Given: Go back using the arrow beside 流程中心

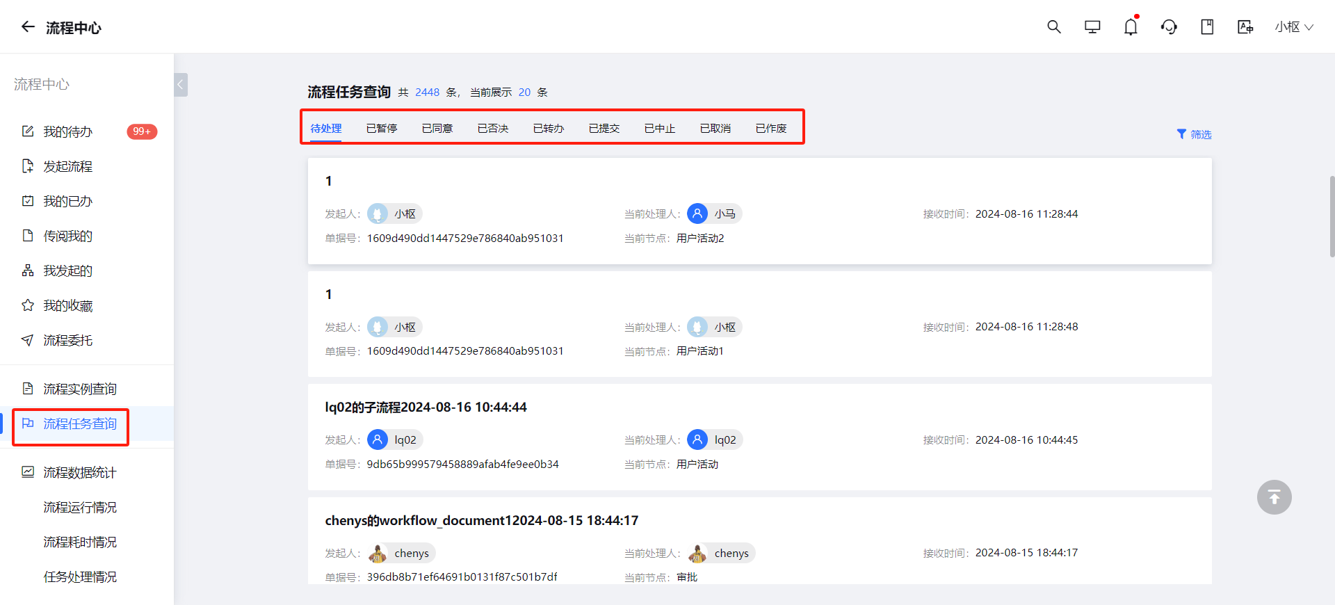Looking at the screenshot, I should 28,27.
